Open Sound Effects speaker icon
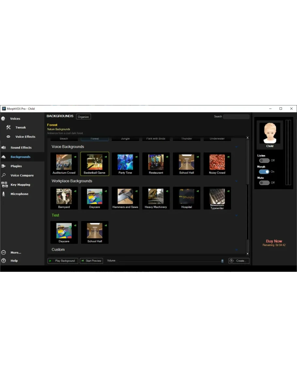This screenshot has height=377, width=297. tap(4, 148)
